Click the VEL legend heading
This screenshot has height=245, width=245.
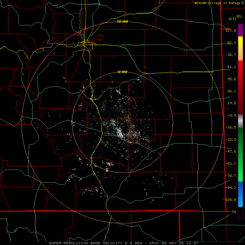pos(239,16)
